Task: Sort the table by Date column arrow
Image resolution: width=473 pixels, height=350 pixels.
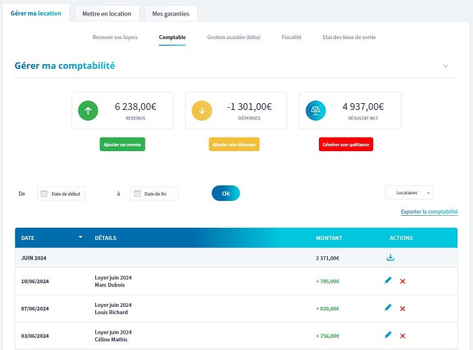Action: tap(80, 237)
